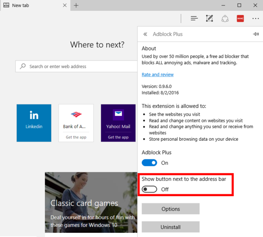Go back with the double chevron
The height and width of the screenshot is (237, 263).
pos(145,34)
